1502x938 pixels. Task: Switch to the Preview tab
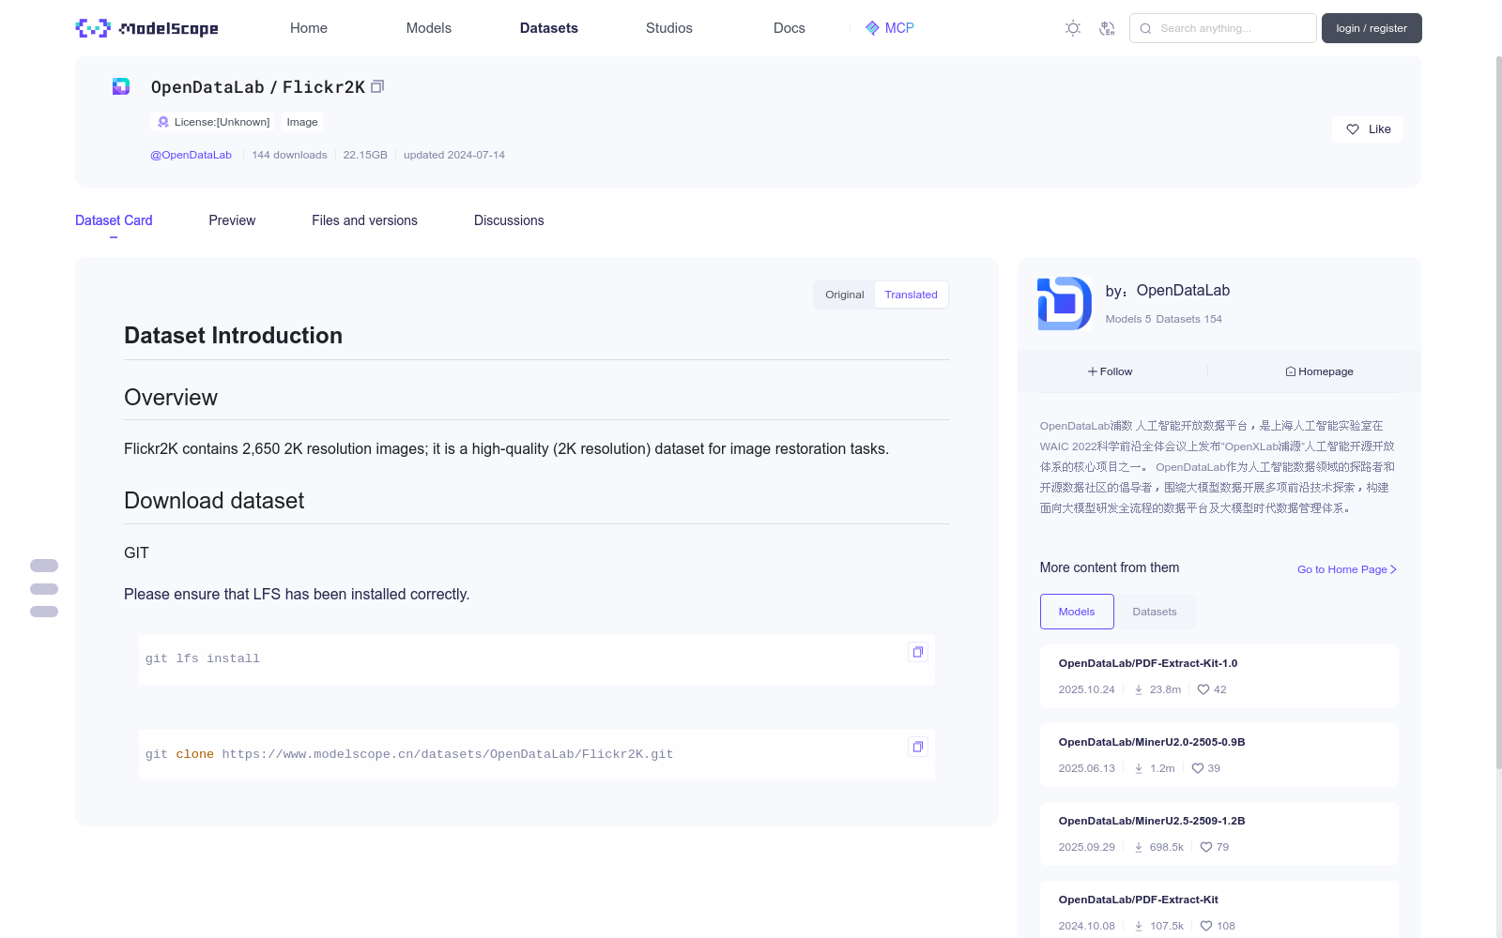(232, 220)
